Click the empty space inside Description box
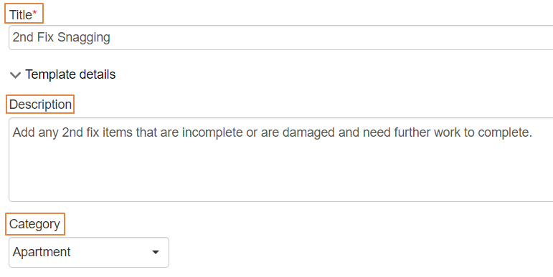The width and height of the screenshot is (553, 277). (x=280, y=172)
